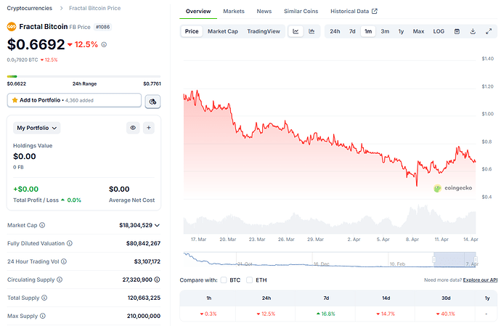This screenshot has width=501, height=326.
Task: Show Max Supply info icon
Action: pos(43,316)
